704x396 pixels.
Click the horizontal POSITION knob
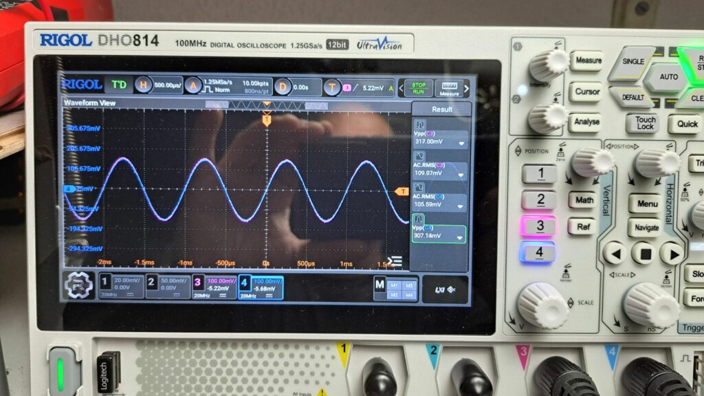coord(657,162)
